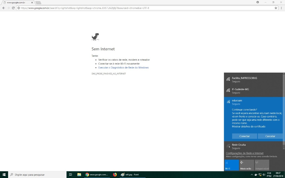This screenshot has height=178, width=285.
Task: Bookmark this page with the star icon
Action: (x=276, y=8)
